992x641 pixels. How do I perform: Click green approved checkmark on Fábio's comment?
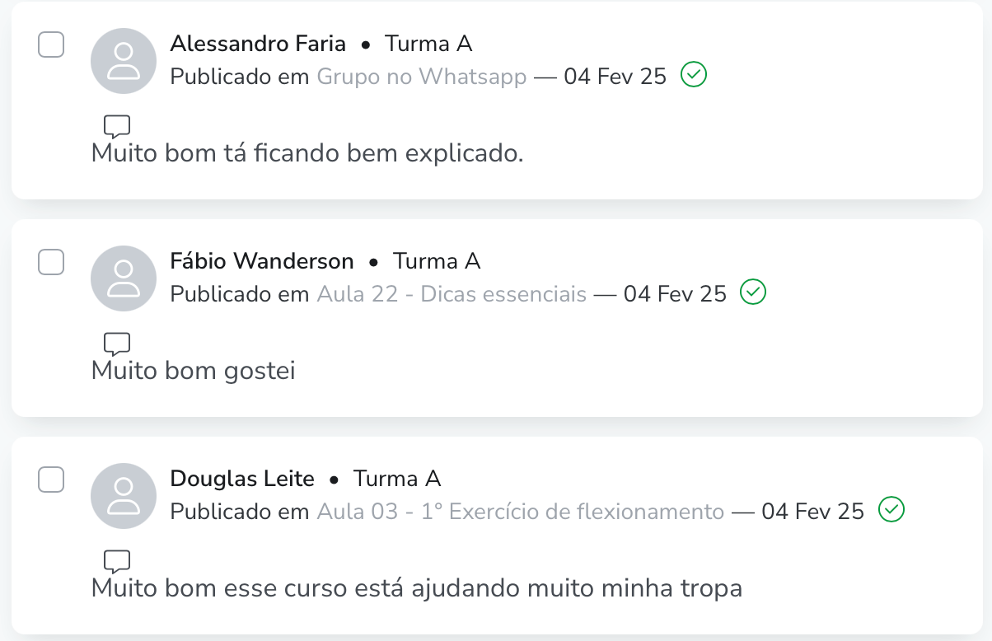point(753,292)
